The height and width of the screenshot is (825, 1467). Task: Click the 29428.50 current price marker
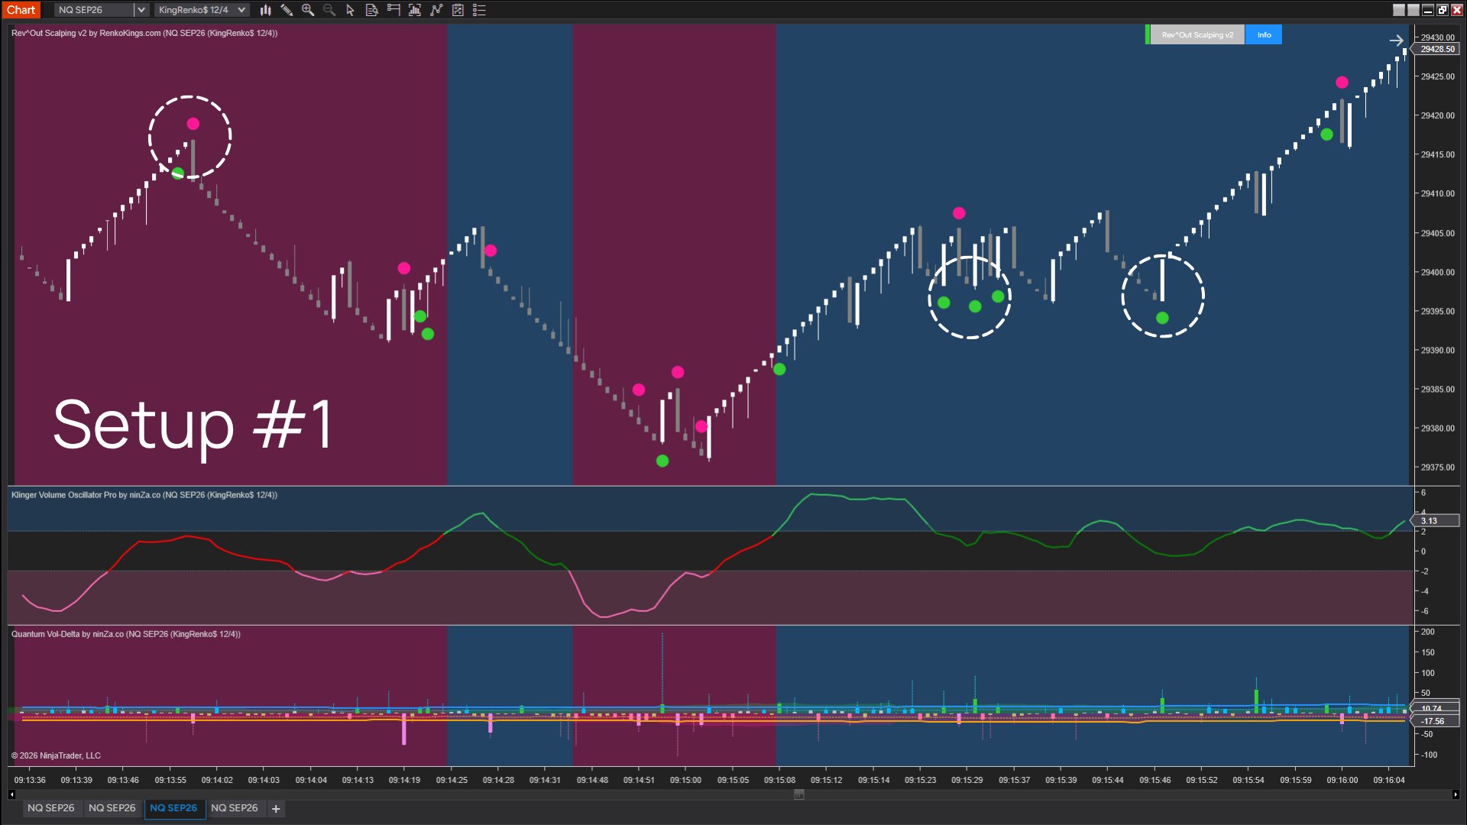click(x=1437, y=49)
